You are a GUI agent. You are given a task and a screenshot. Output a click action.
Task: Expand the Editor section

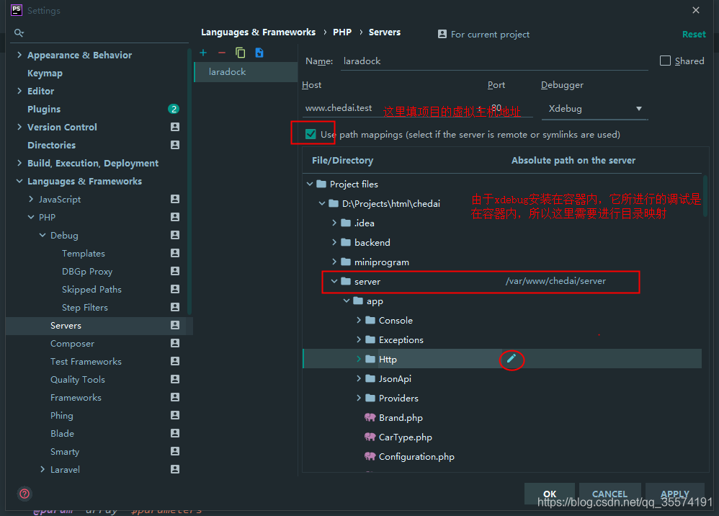[19, 91]
